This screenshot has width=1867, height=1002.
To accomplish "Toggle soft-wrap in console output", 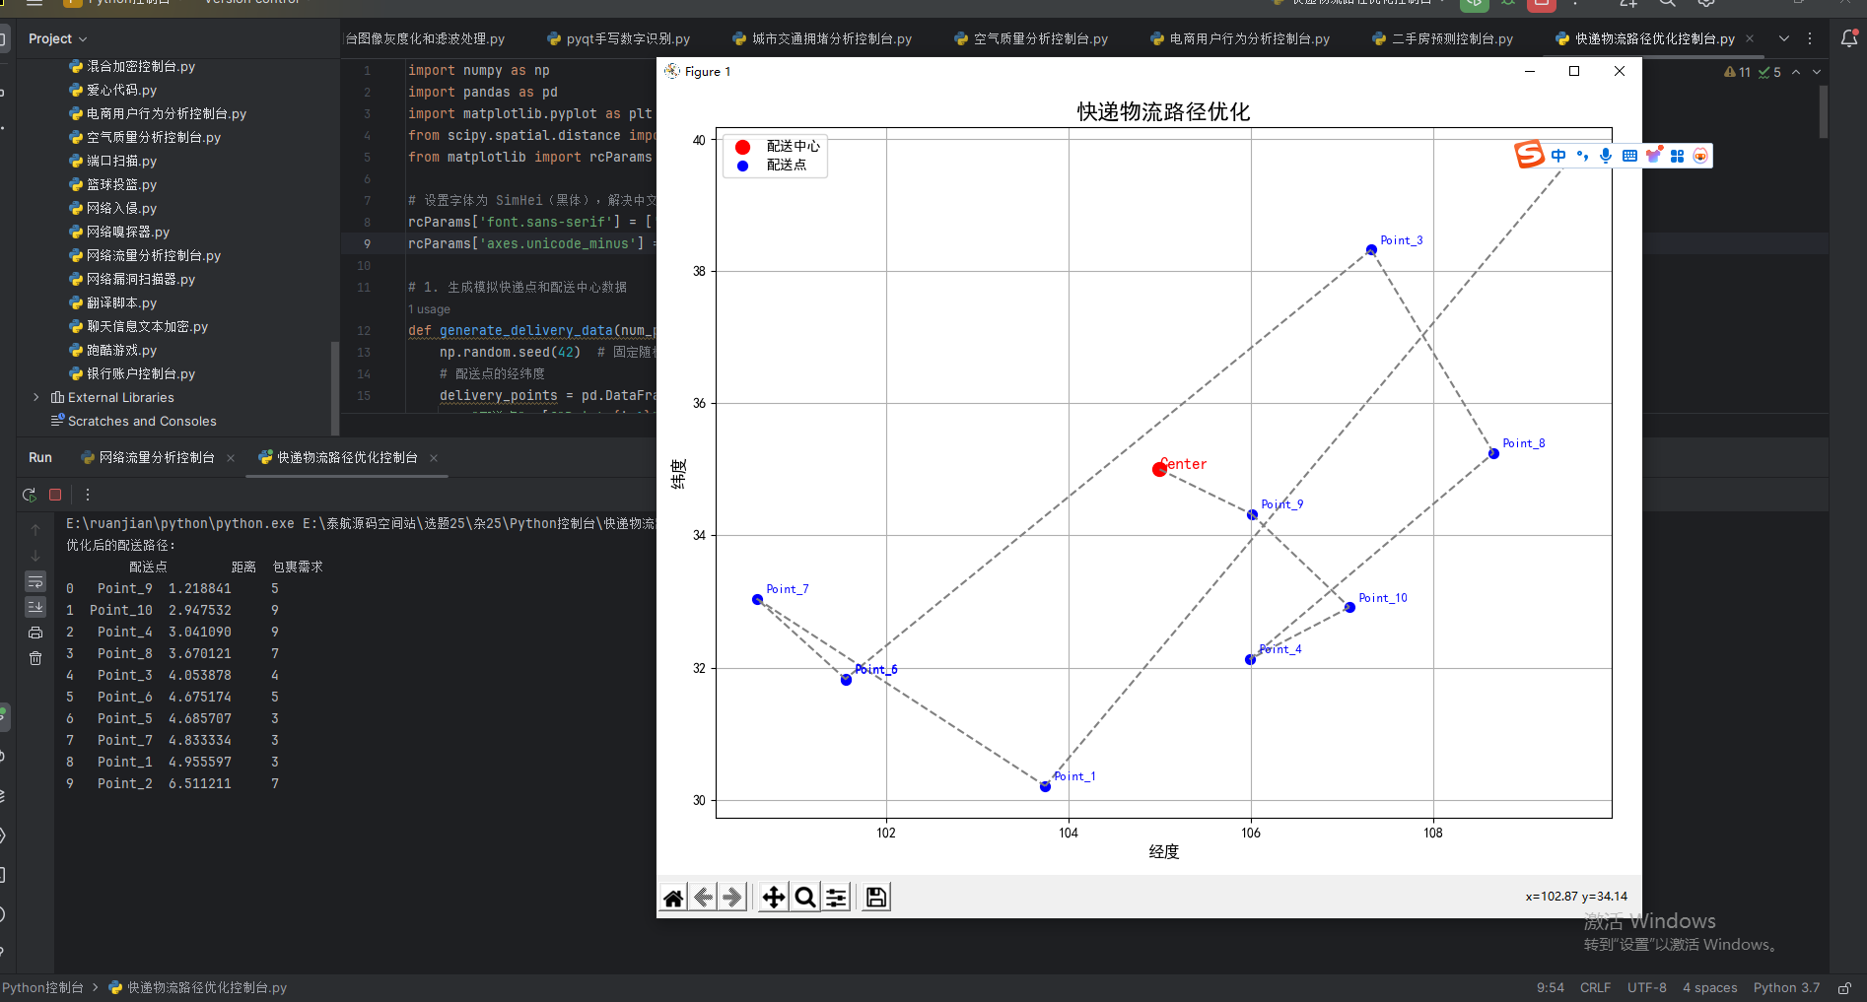I will tap(35, 581).
